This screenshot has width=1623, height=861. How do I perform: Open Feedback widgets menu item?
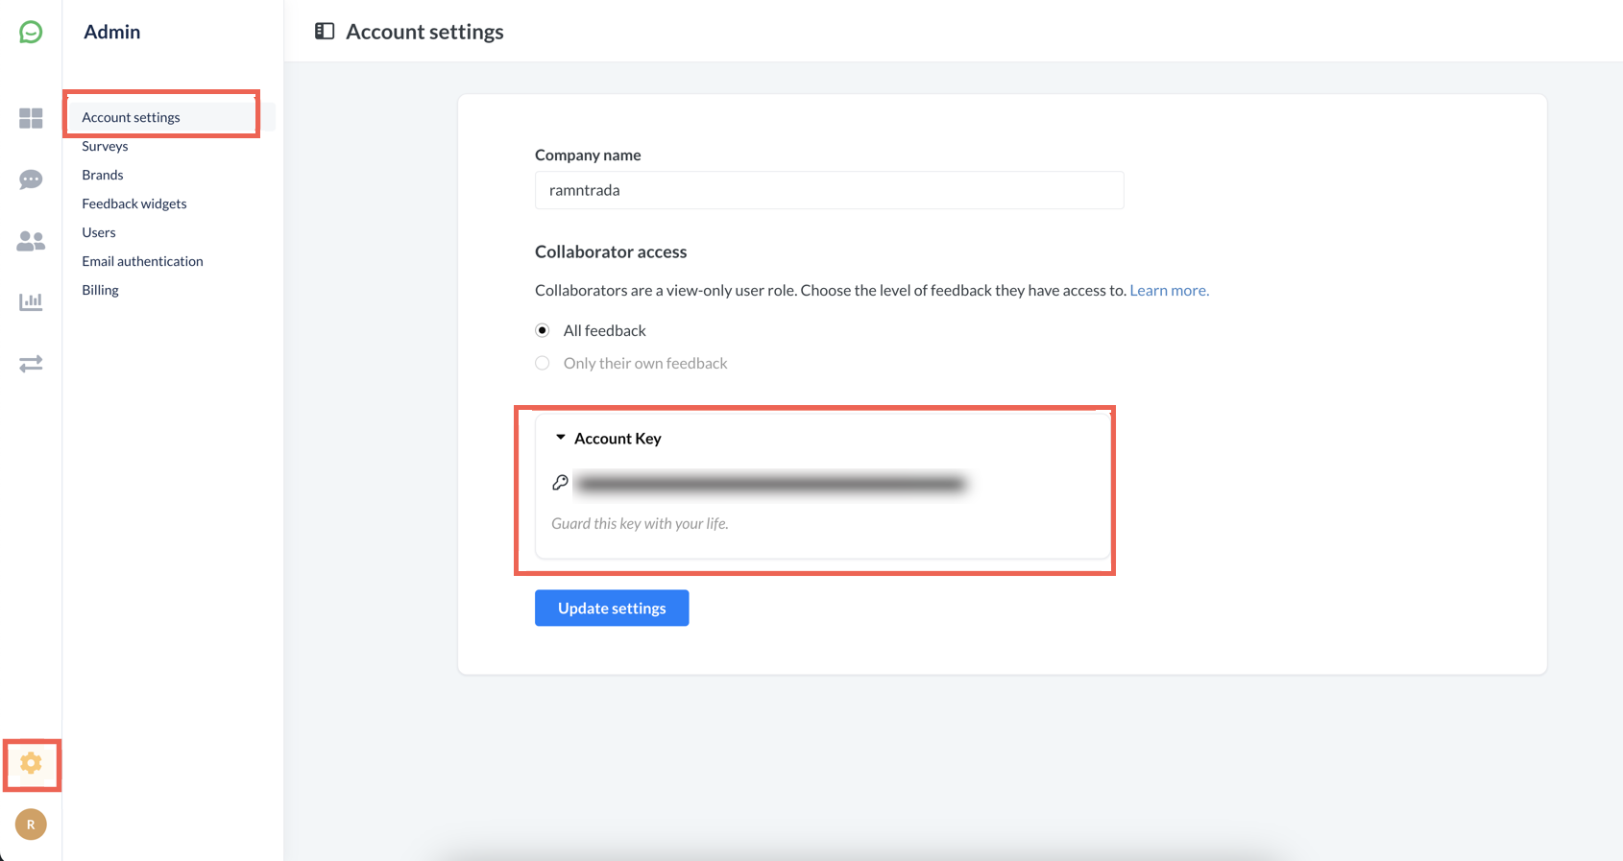[134, 203]
